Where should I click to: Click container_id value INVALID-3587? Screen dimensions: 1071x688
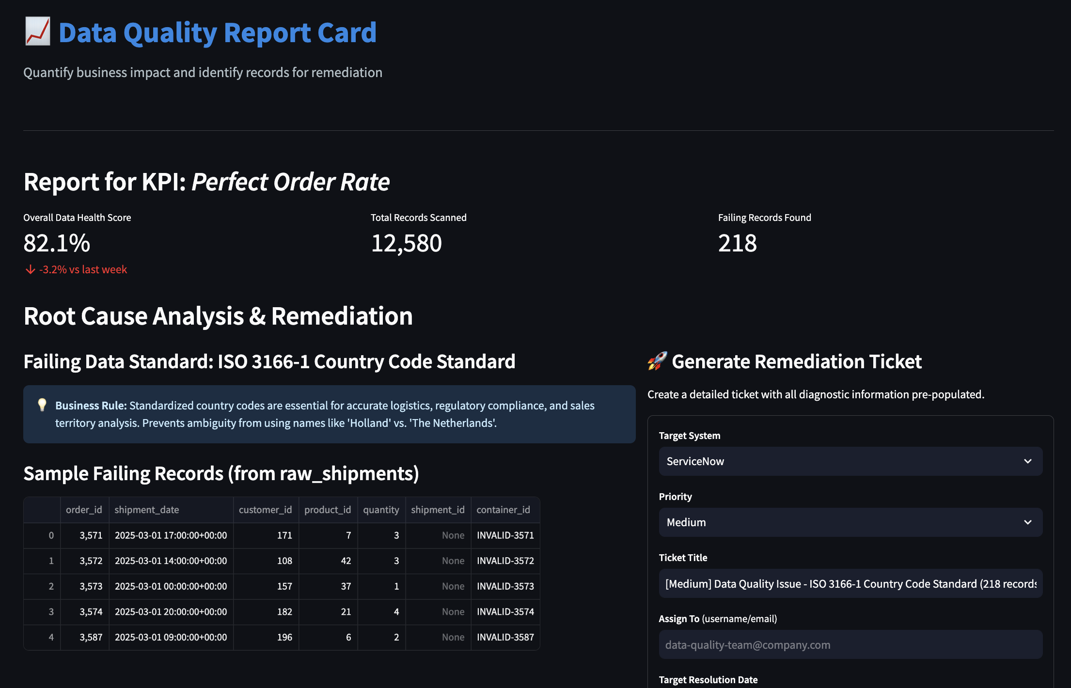[505, 637]
